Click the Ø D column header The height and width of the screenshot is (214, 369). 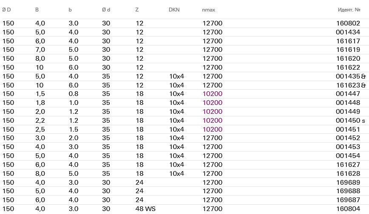pos(6,10)
